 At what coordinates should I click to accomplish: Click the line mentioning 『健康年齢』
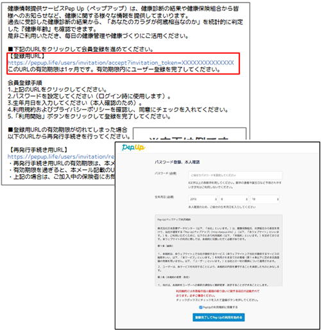point(52,29)
